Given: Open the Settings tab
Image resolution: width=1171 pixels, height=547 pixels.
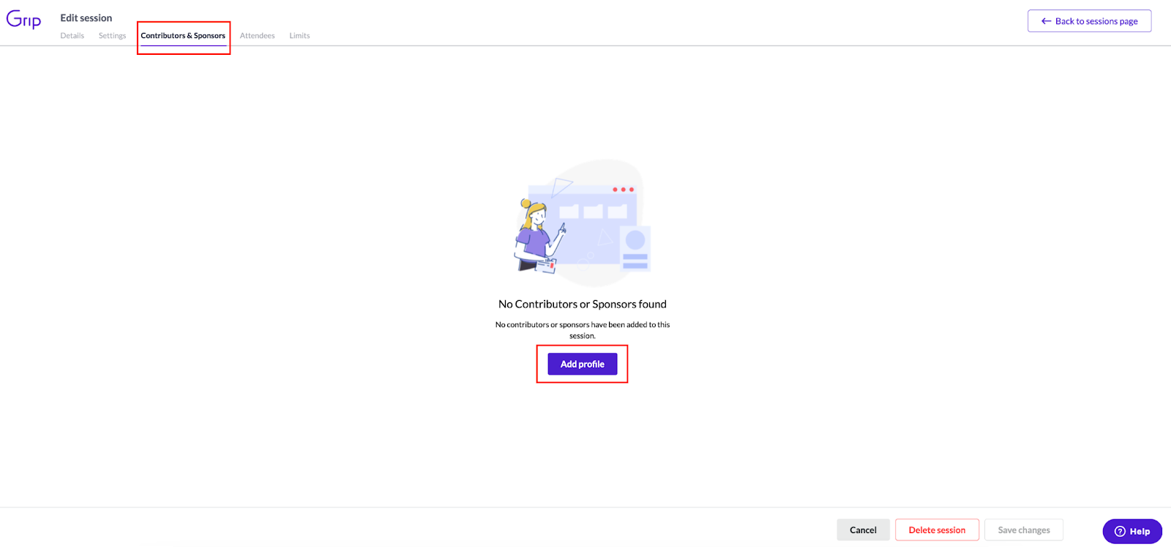Looking at the screenshot, I should tap(112, 36).
